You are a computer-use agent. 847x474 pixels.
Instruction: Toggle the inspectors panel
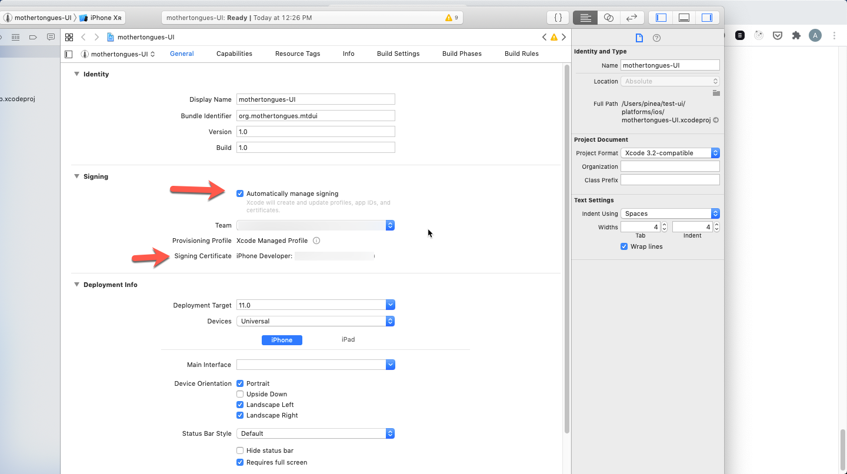pyautogui.click(x=707, y=18)
